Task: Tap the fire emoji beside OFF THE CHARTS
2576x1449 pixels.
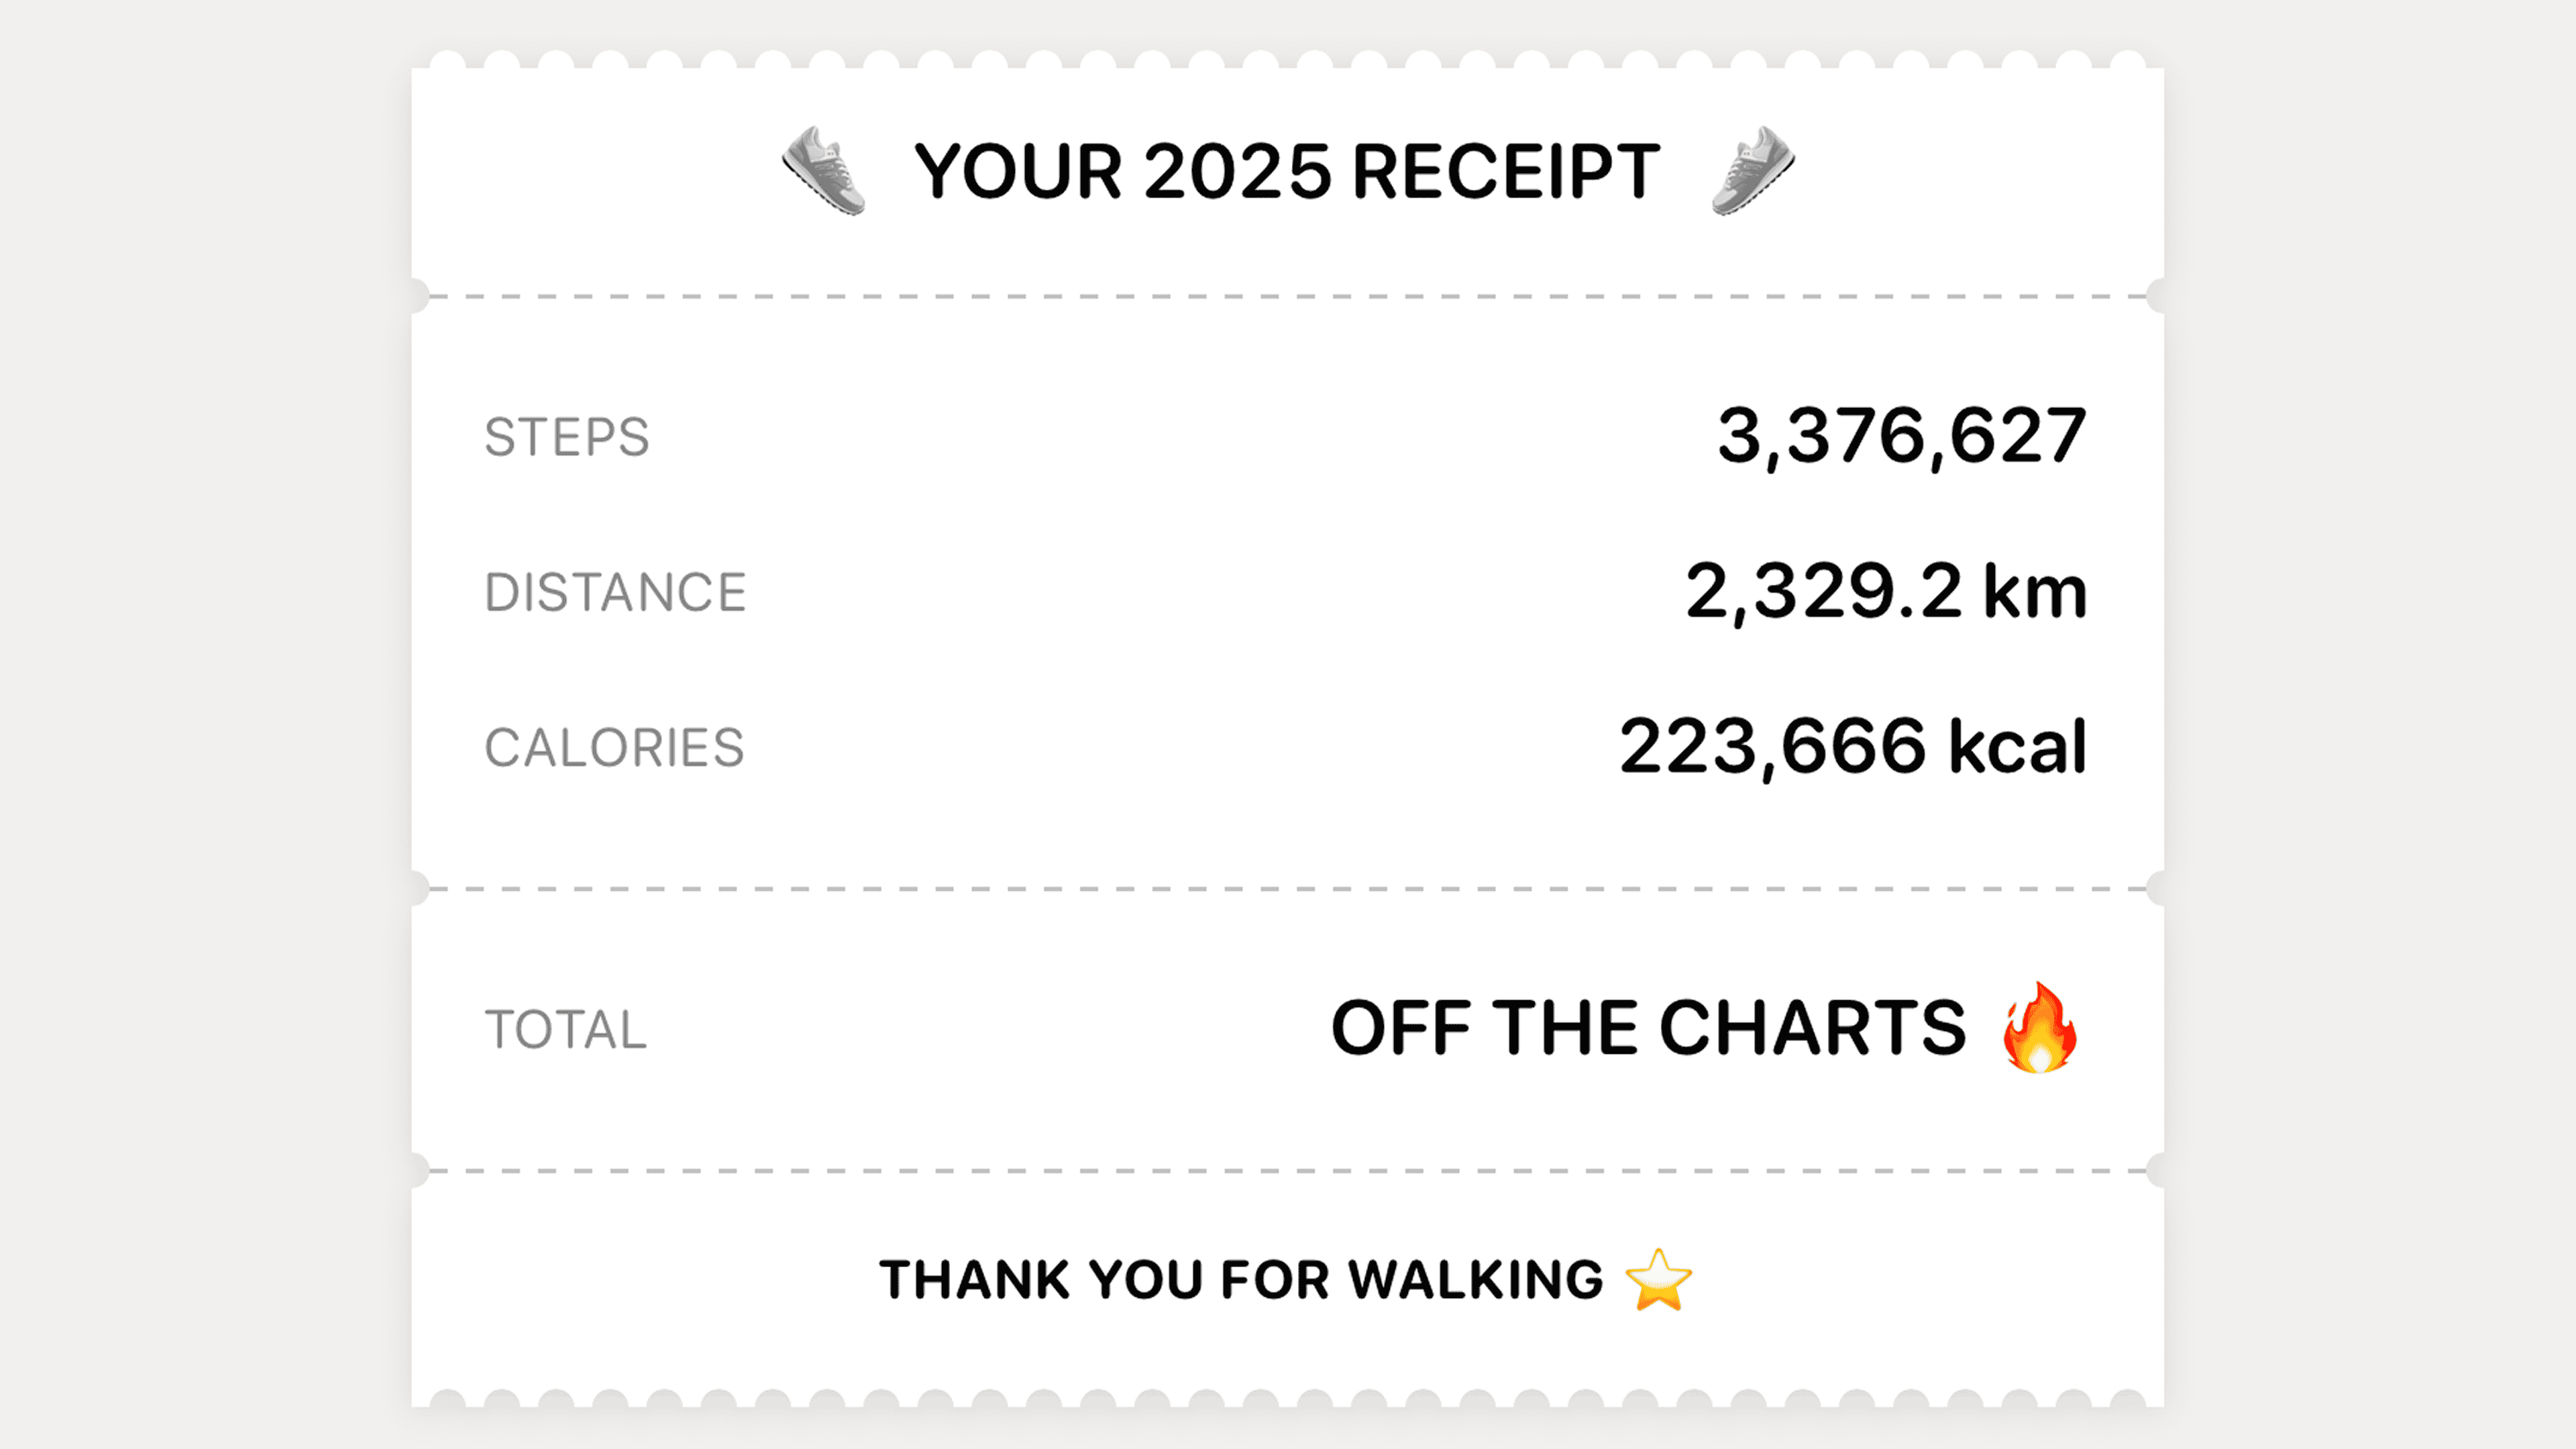Action: pos(2039,1028)
